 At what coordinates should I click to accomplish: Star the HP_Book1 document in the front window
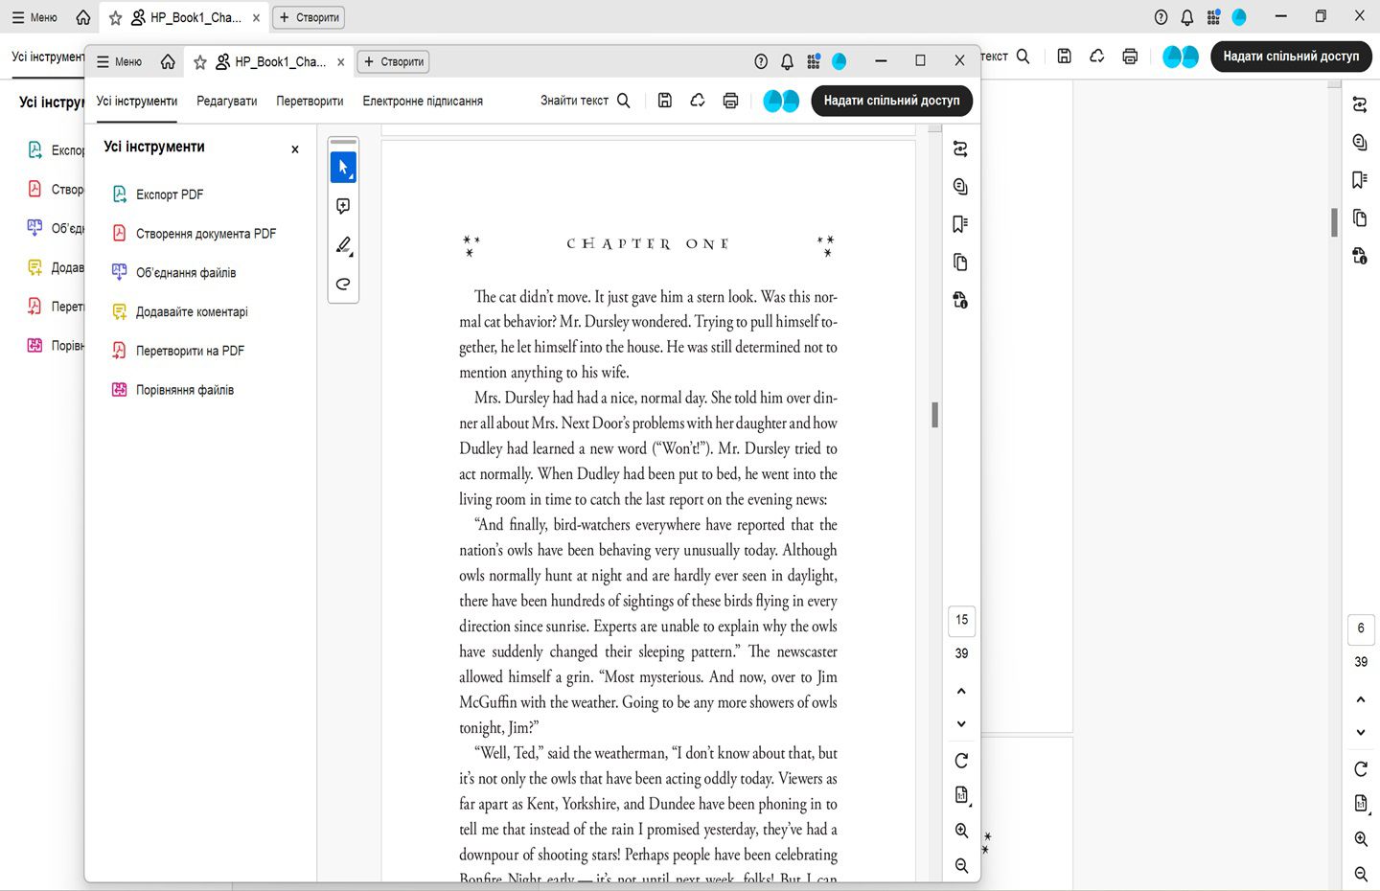[200, 61]
